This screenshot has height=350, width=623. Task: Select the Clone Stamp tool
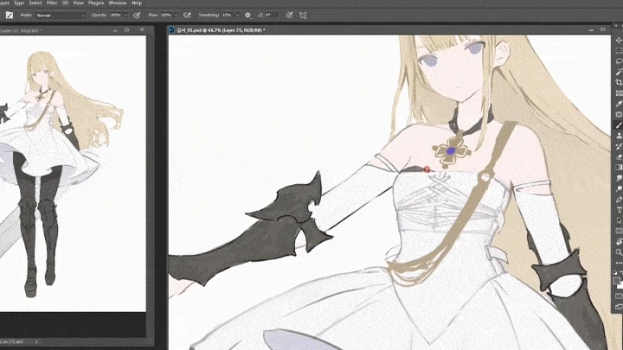[619, 136]
